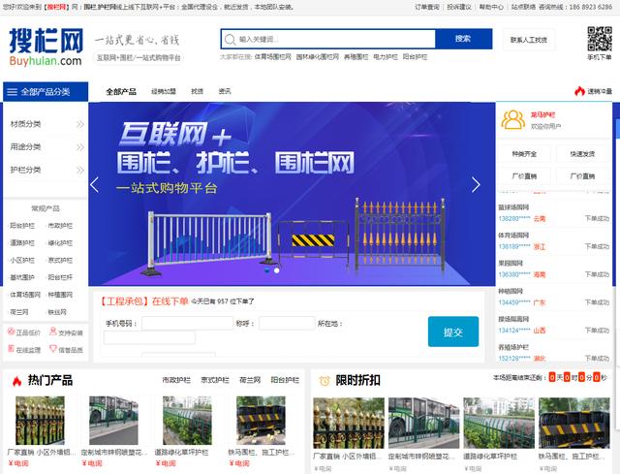Click the 搜栏网 Buyhulan.com logo
This screenshot has width=620, height=474.
coord(46,47)
